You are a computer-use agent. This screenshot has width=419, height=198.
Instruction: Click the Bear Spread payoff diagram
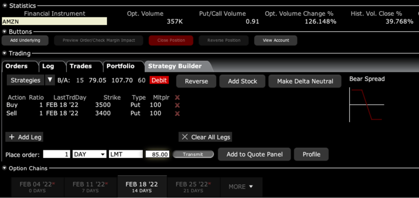pos(367,104)
